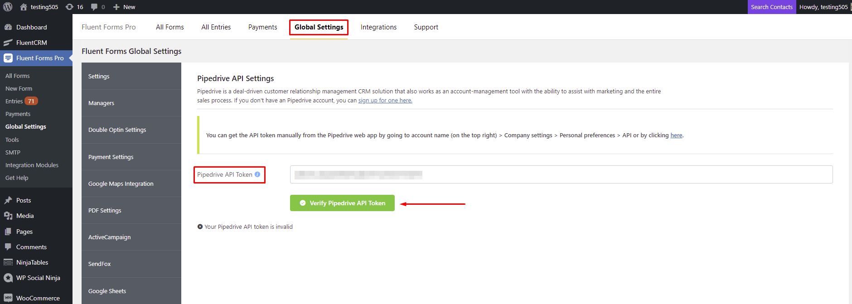This screenshot has width=852, height=304.
Task: Click the updates icon showing 16
Action: (69, 7)
